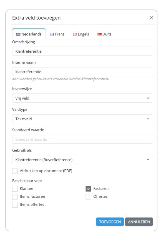Open the Veldtype dropdown
This screenshot has width=163, height=241.
coord(83,119)
